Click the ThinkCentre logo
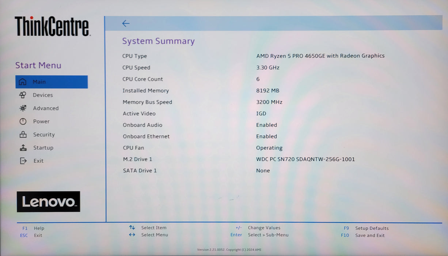 pos(52,26)
